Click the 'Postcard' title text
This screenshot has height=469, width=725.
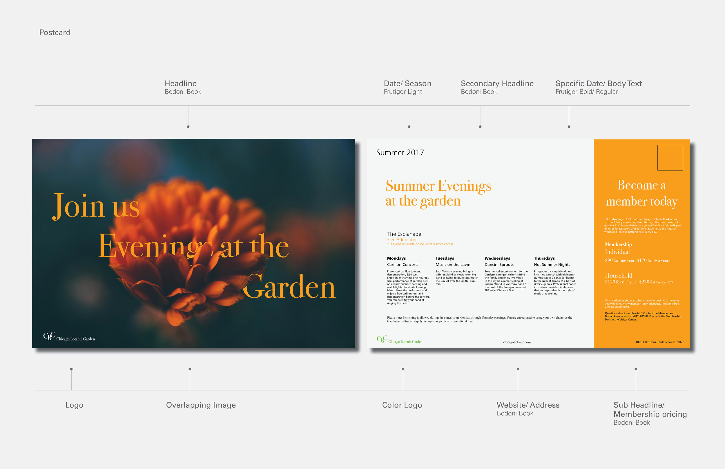pyautogui.click(x=55, y=32)
